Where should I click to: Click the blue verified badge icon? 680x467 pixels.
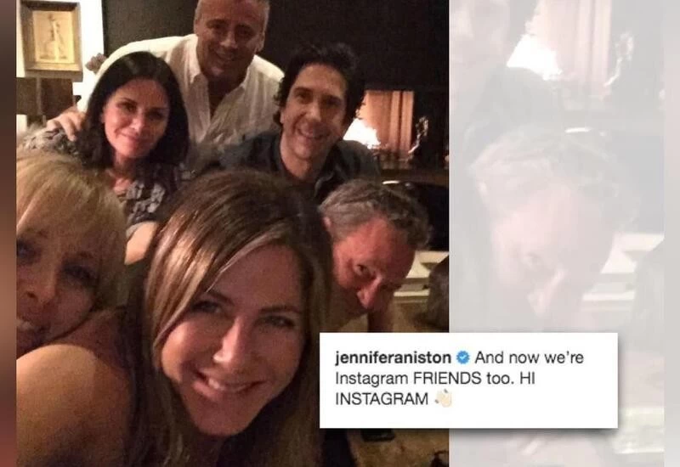(463, 357)
